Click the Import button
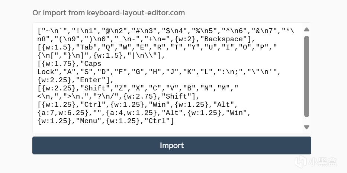 click(x=171, y=145)
